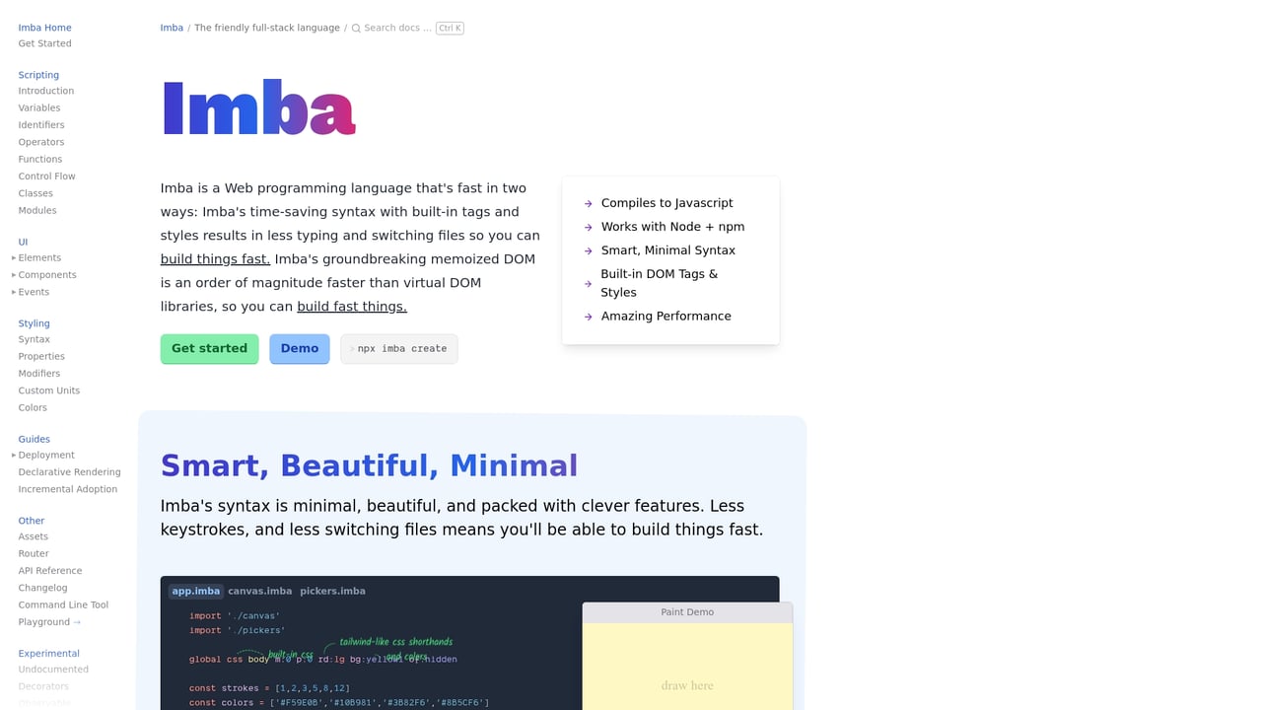The width and height of the screenshot is (1262, 710).
Task: Expand the Events sidebar section
Action: pyautogui.click(x=35, y=292)
